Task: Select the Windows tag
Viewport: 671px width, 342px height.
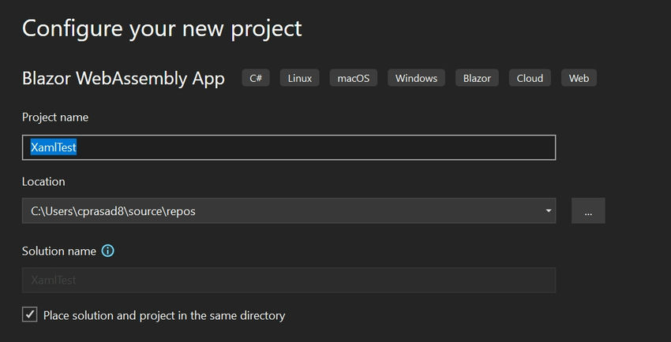Action: 416,78
